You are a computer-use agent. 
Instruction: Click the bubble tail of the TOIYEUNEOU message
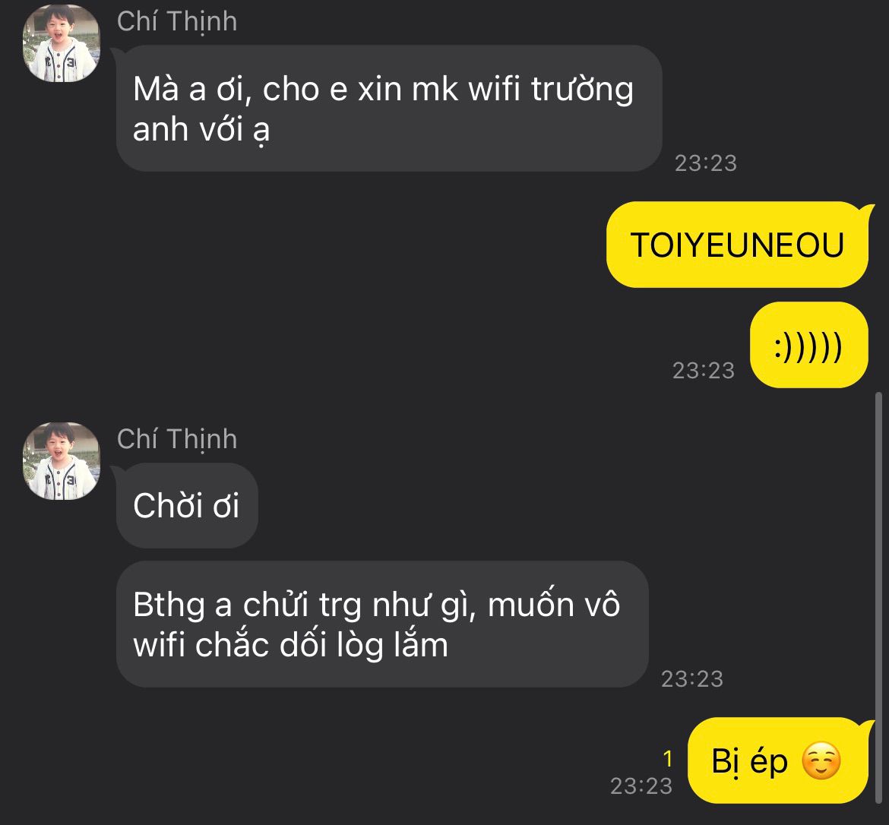868,213
